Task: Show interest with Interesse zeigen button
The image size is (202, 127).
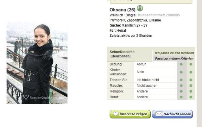Action: (x=130, y=114)
